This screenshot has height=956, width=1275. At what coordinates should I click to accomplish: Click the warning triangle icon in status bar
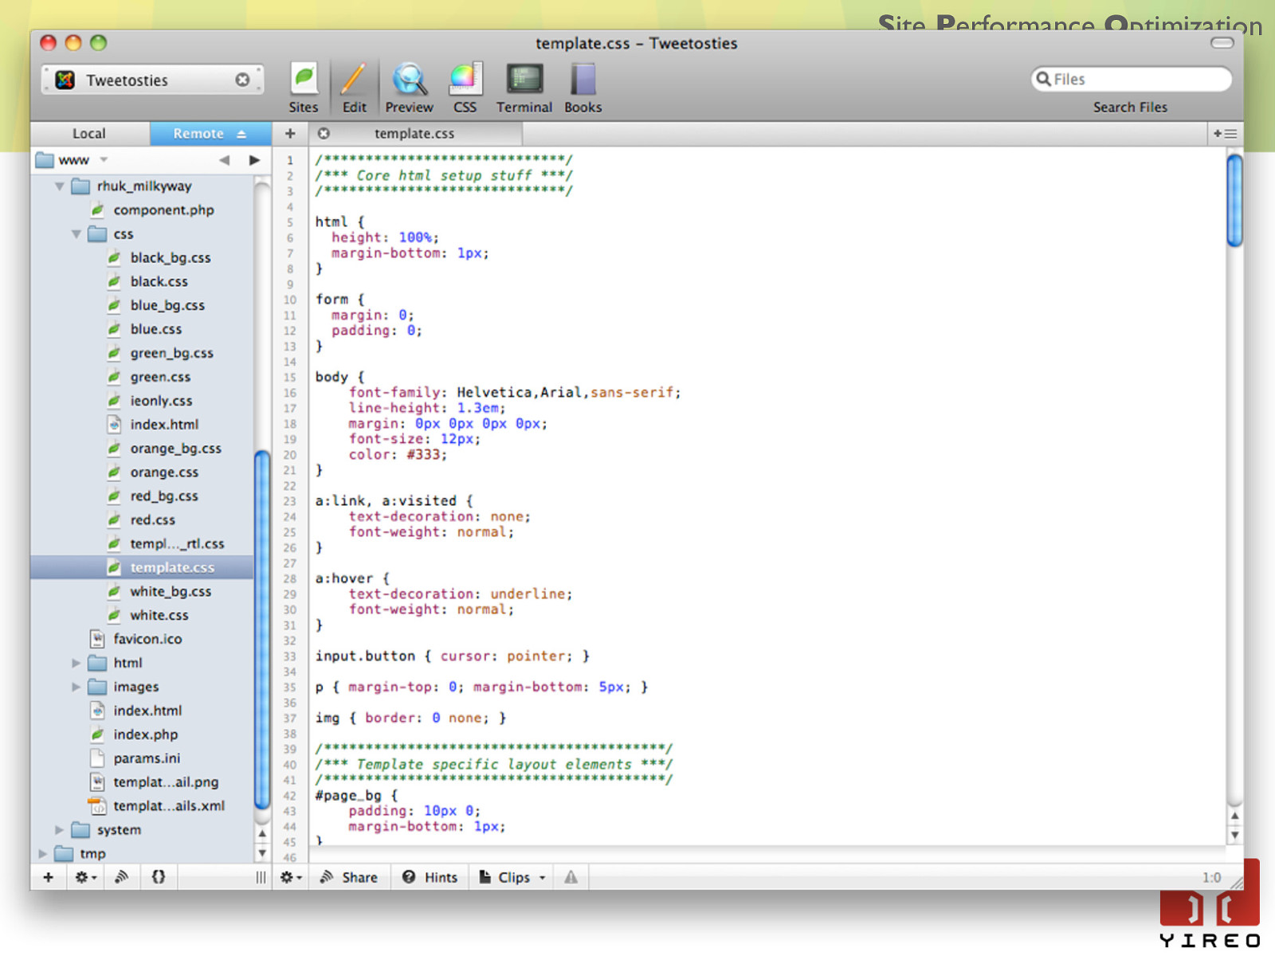pyautogui.click(x=571, y=877)
